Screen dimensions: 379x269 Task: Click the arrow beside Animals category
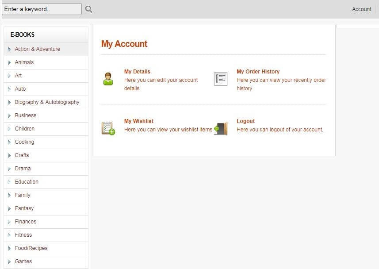[9, 63]
